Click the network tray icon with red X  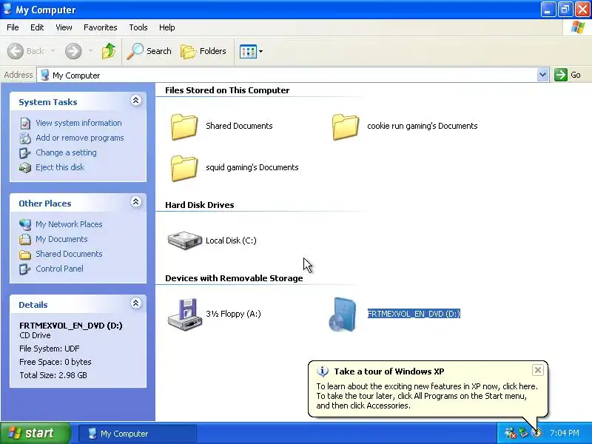[511, 433]
